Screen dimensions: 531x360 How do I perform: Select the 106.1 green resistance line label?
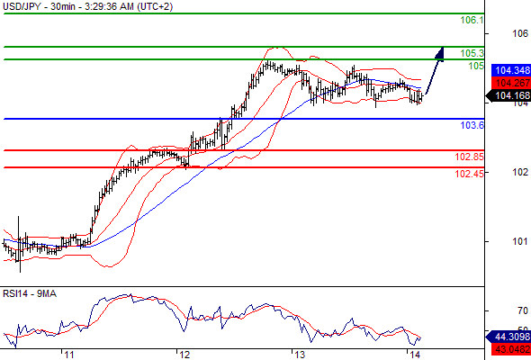tap(472, 21)
